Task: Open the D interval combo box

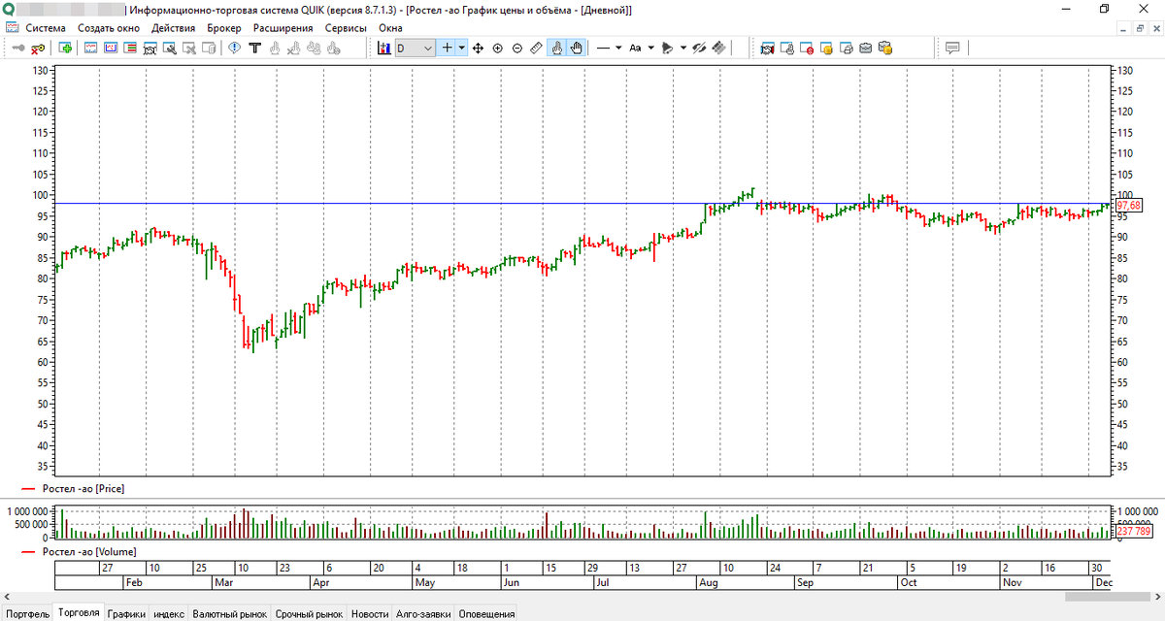Action: click(x=415, y=48)
